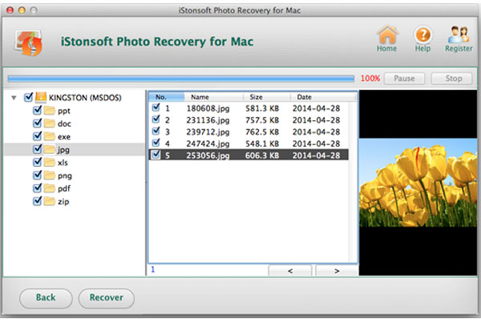Screen dimensions: 481x323
Task: Click the 548.1 KB size value
Action: tap(262, 143)
